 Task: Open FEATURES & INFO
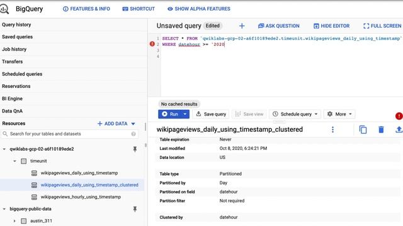pos(86,9)
